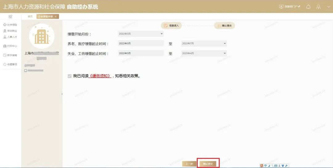Open the 《缓缴须知》 link
This screenshot has width=333, height=168.
click(100, 76)
